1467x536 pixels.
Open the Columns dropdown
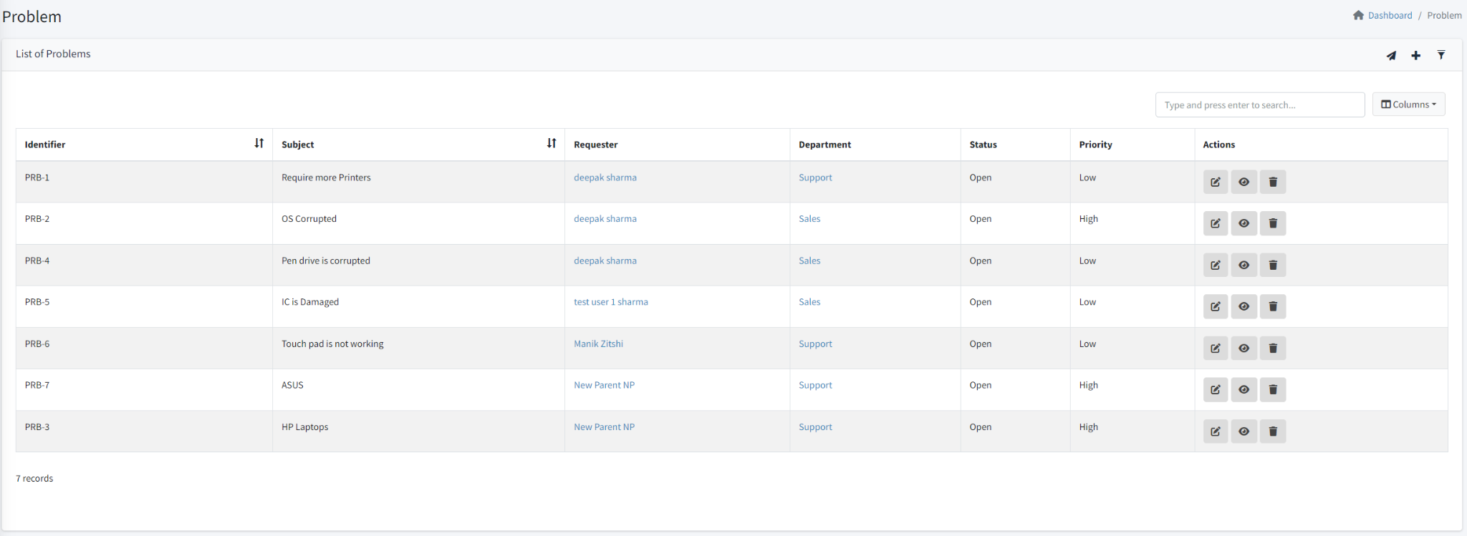[x=1408, y=104]
